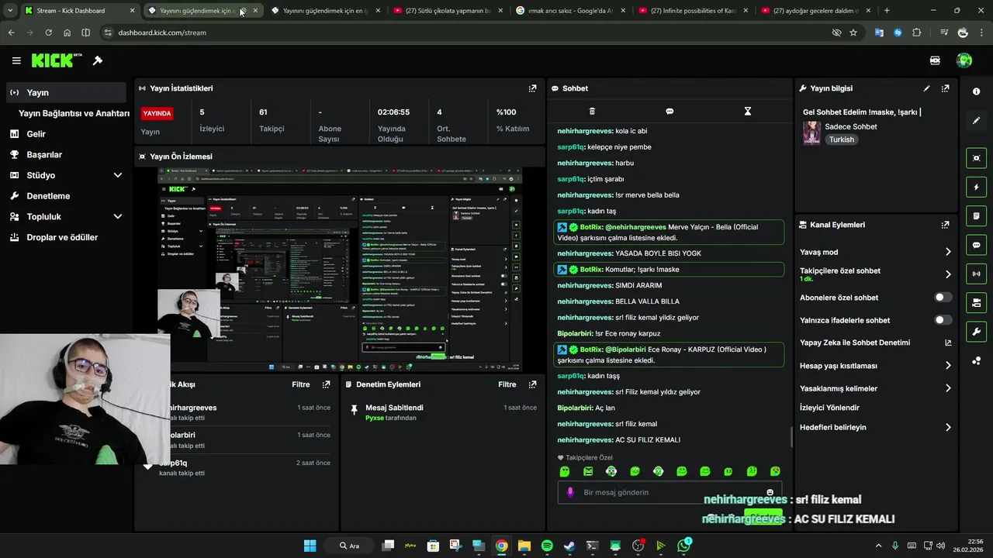This screenshot has width=993, height=558.
Task: Click the preview capture icon in the right rail
Action: pos(976,158)
